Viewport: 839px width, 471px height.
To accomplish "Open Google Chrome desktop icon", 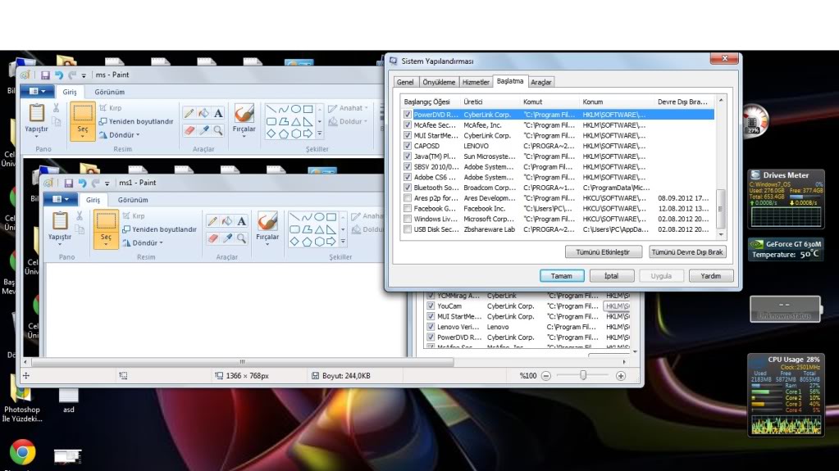I will click(x=22, y=453).
